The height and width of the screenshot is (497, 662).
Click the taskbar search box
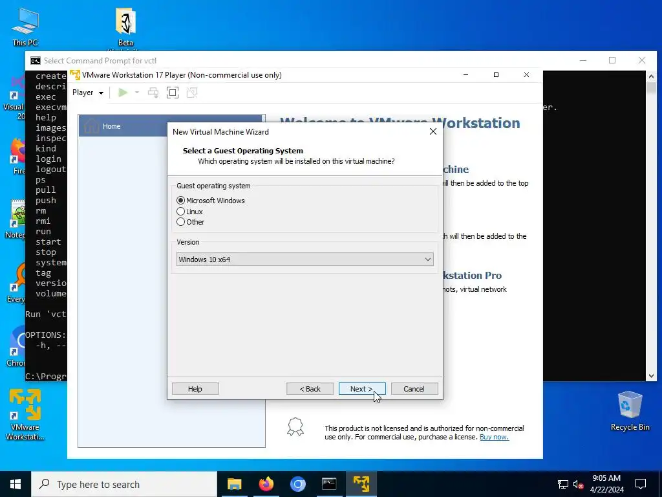(124, 484)
